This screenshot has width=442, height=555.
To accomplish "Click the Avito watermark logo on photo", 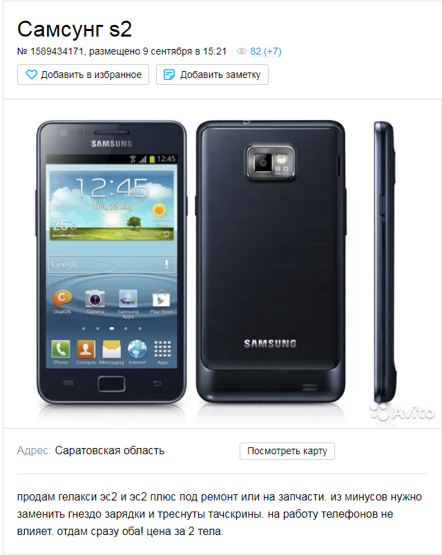I will pyautogui.click(x=402, y=411).
